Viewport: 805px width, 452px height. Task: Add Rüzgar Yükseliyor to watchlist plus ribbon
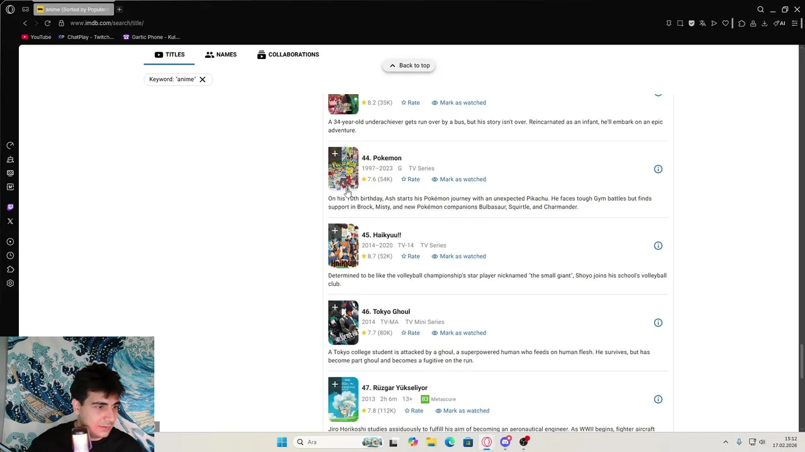(335, 384)
